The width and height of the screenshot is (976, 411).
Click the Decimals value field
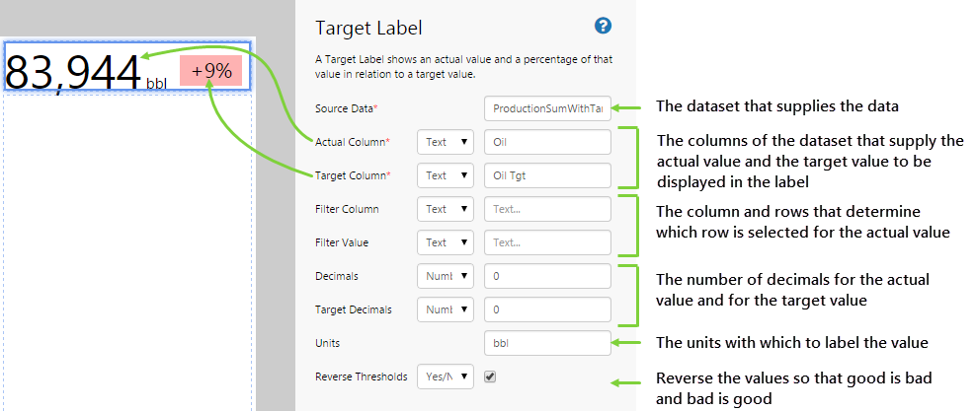pyautogui.click(x=548, y=276)
